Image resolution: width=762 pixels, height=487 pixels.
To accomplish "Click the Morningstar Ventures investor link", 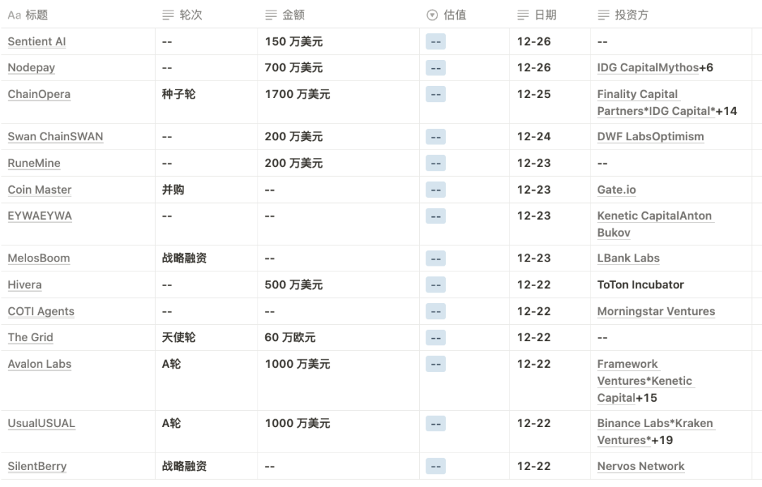I will point(656,312).
